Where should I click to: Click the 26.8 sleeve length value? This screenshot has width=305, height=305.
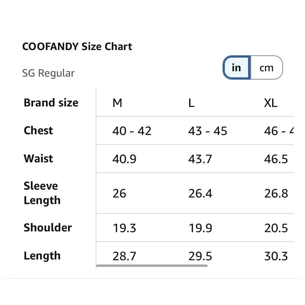(276, 194)
